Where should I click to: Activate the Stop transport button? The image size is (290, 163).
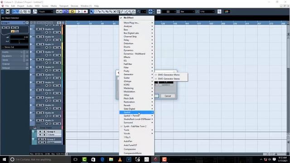point(72,12)
